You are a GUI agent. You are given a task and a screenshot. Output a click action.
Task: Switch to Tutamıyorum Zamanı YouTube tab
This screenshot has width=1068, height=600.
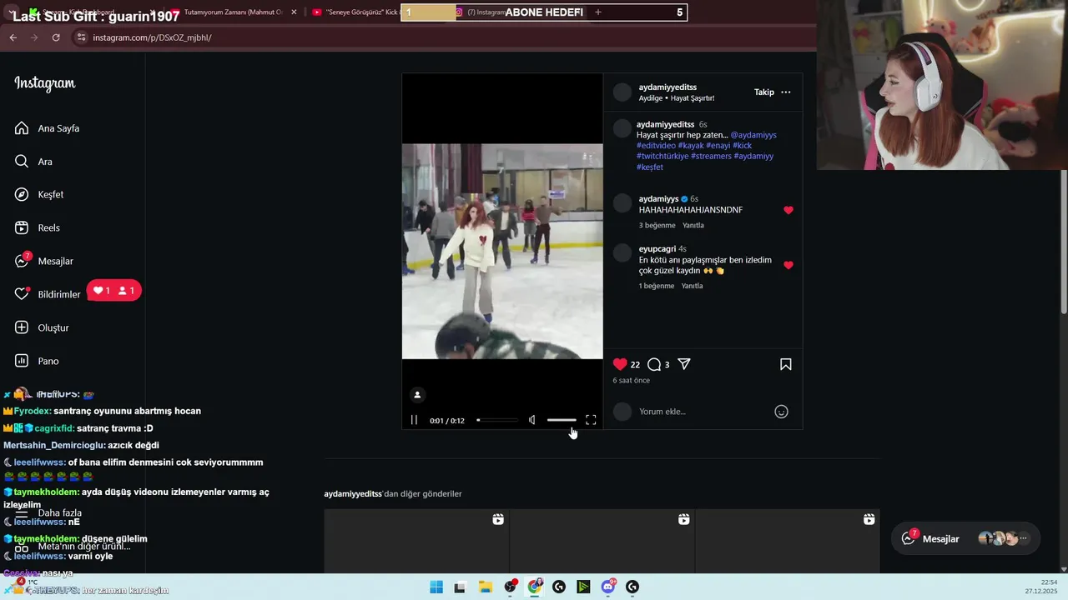pyautogui.click(x=234, y=12)
